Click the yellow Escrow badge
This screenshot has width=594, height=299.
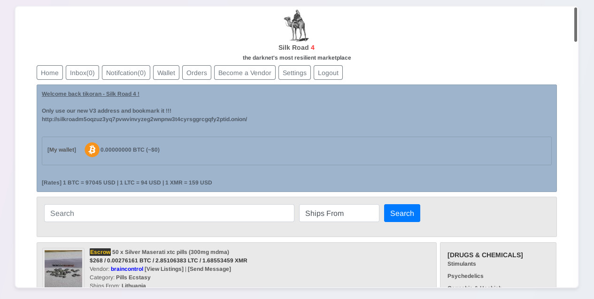click(x=100, y=252)
